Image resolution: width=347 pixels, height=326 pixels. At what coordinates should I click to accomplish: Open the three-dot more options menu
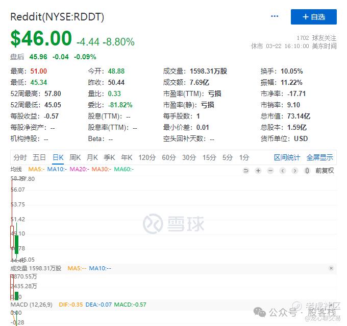275,16
